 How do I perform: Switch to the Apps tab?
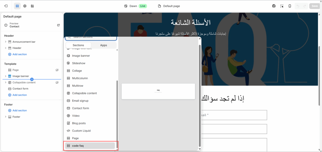(103, 45)
